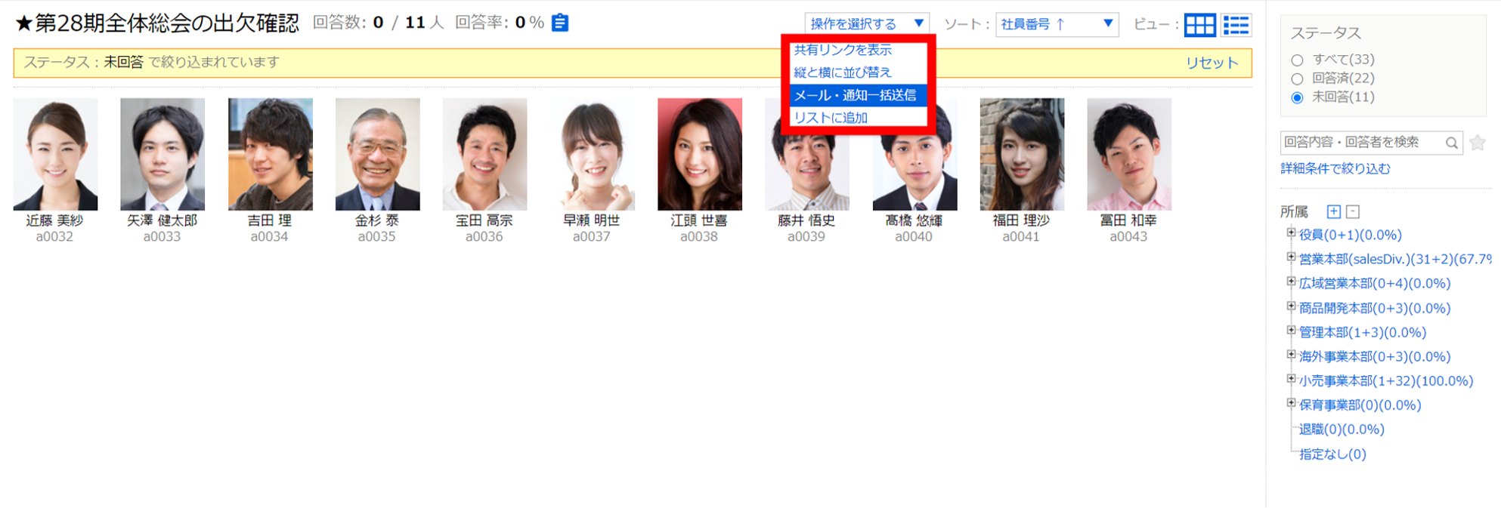Click the search magnifier icon
The width and height of the screenshot is (1501, 508).
[1451, 143]
